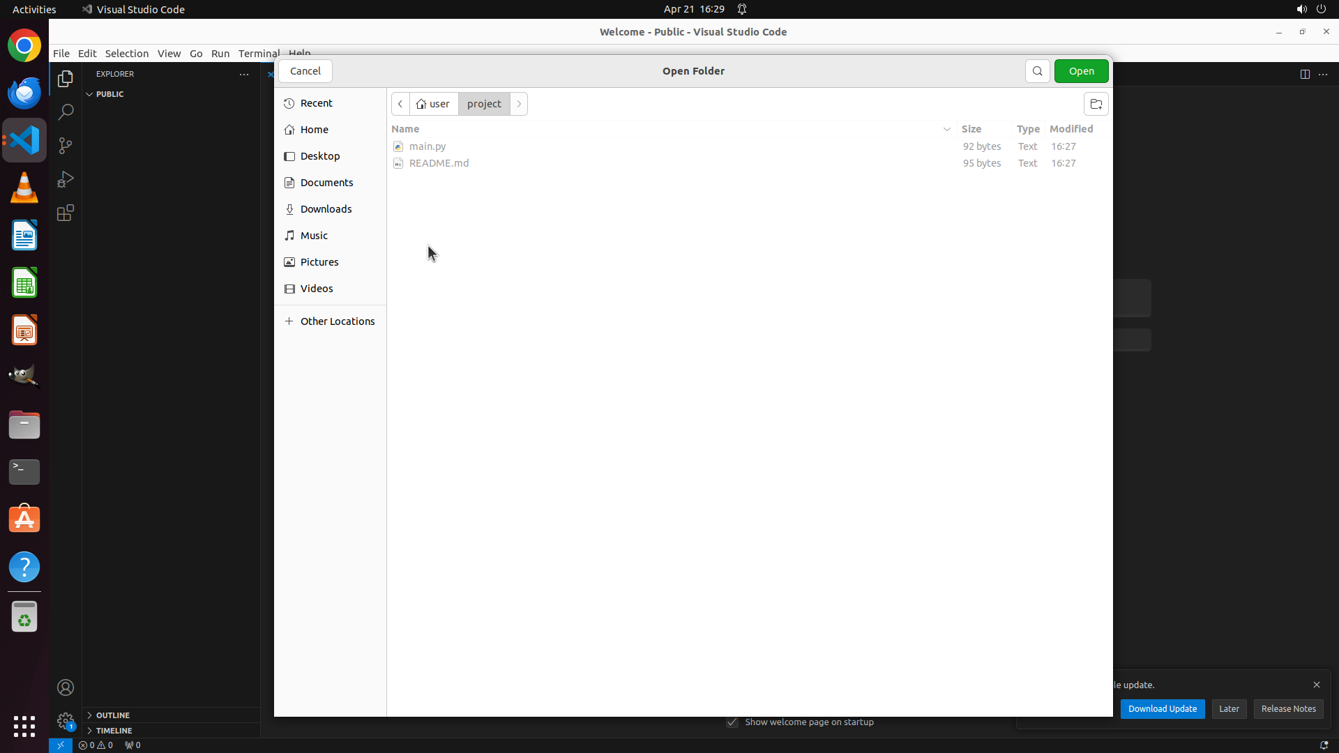The width and height of the screenshot is (1339, 753).
Task: Open the Selection menu
Action: [126, 54]
